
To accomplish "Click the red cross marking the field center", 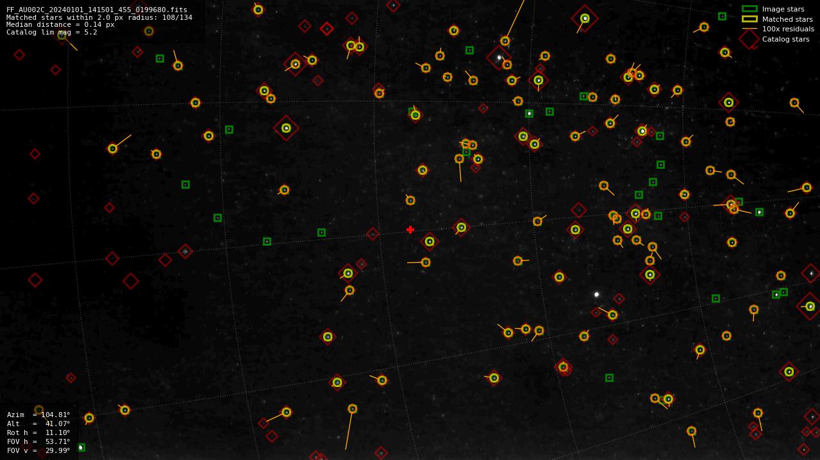I will click(410, 230).
